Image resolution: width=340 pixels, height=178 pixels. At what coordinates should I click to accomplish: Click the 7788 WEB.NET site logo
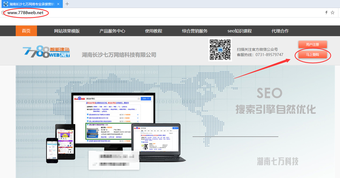(x=46, y=52)
